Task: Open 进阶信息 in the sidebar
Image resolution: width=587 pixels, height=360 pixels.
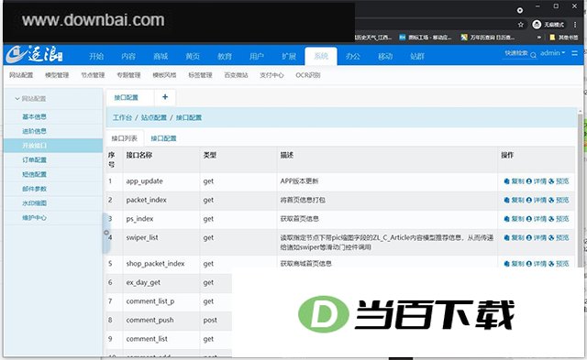Action: 34,131
